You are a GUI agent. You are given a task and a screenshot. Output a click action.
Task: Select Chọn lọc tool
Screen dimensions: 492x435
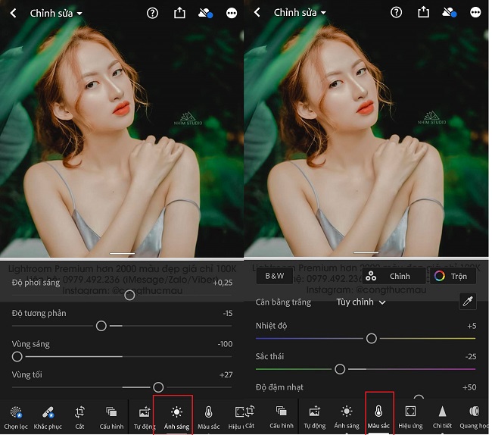tap(16, 418)
